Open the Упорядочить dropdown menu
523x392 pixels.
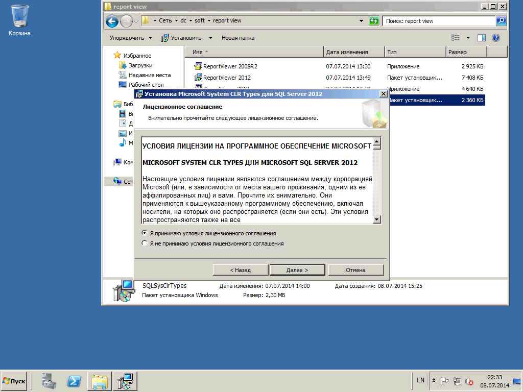131,38
